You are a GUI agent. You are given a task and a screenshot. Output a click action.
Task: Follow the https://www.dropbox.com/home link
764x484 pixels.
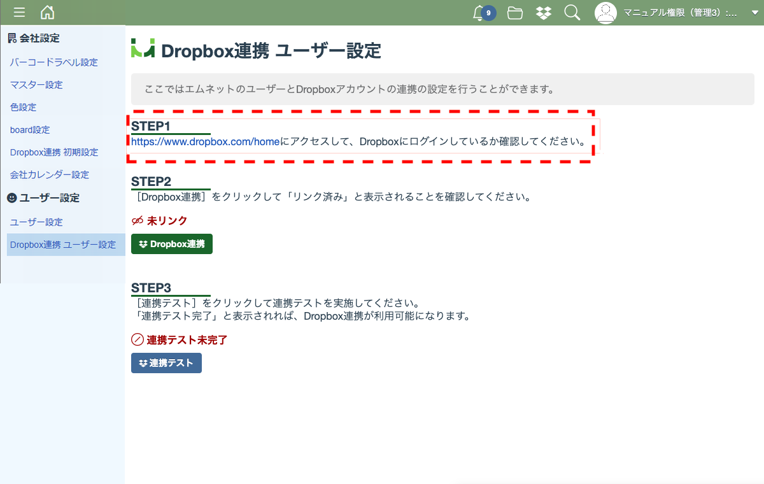tap(206, 141)
